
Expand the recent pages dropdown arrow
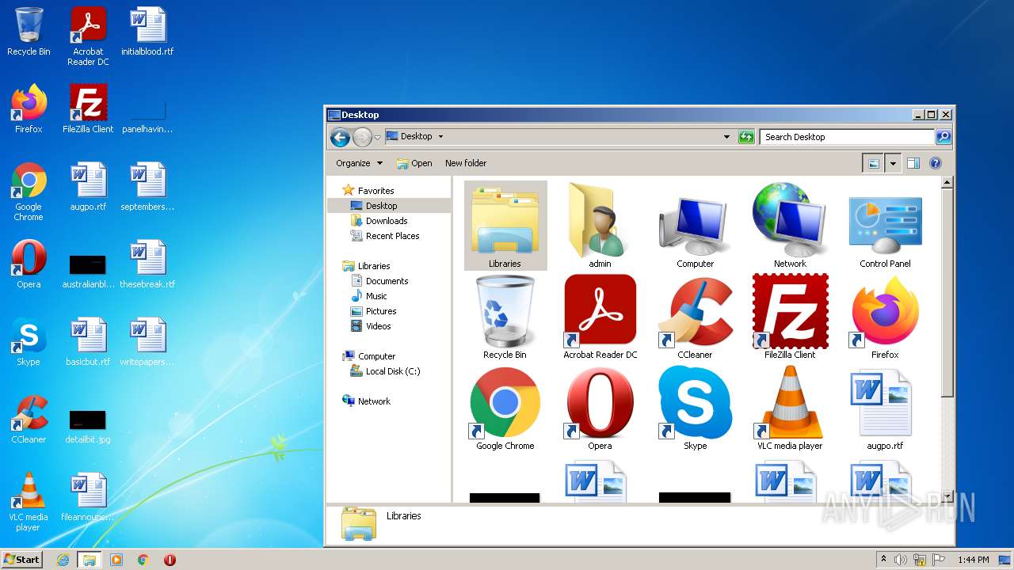[x=377, y=137]
